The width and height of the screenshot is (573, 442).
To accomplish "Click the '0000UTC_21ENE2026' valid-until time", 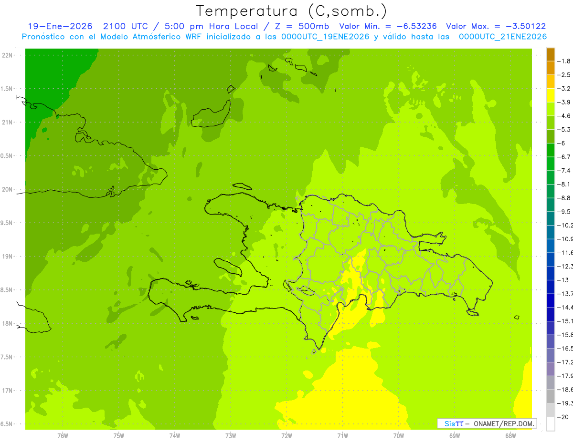I will click(502, 37).
